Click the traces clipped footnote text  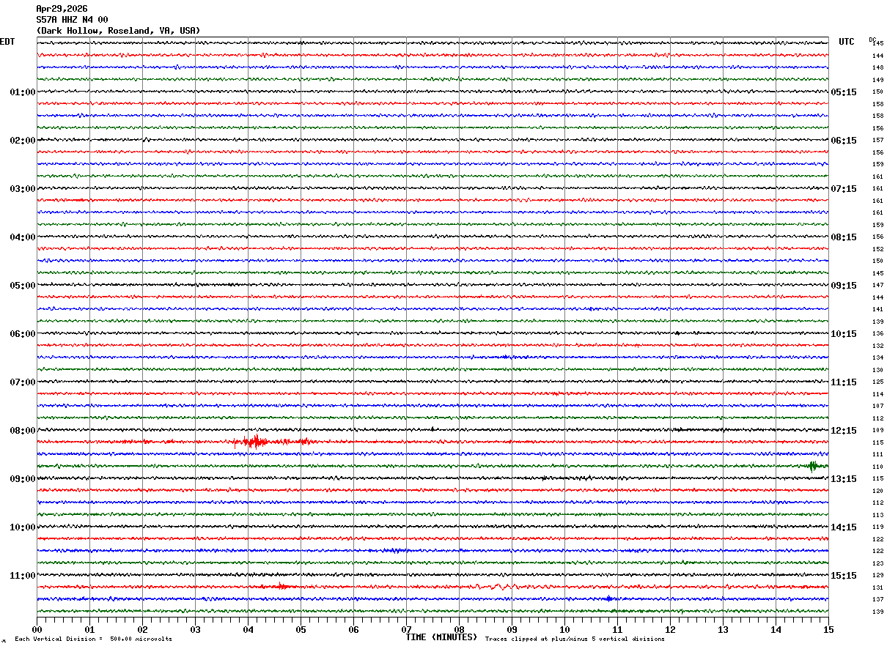(x=575, y=639)
